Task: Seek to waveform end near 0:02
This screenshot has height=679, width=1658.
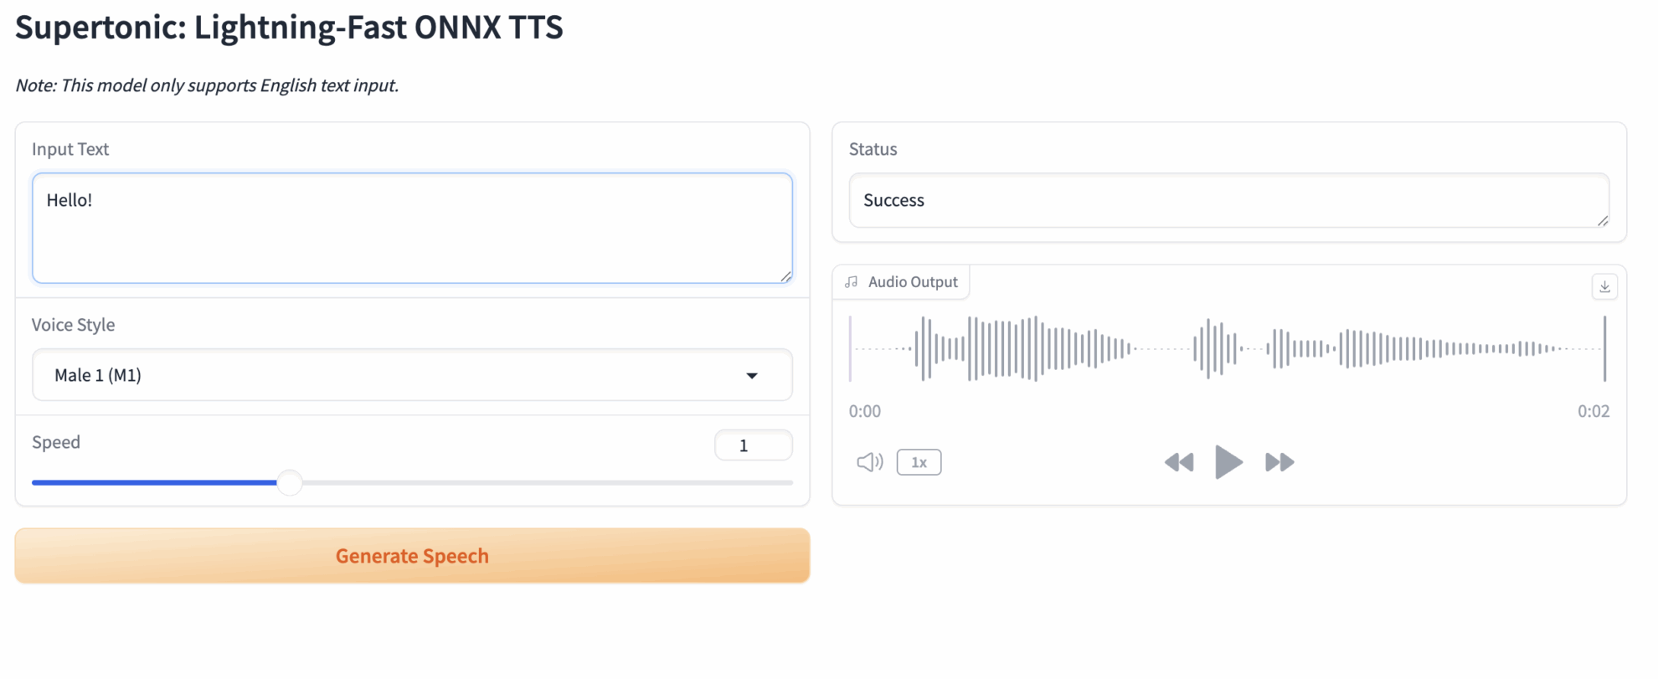Action: pos(1600,348)
